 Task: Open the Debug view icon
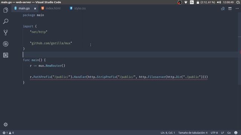coord(6,44)
